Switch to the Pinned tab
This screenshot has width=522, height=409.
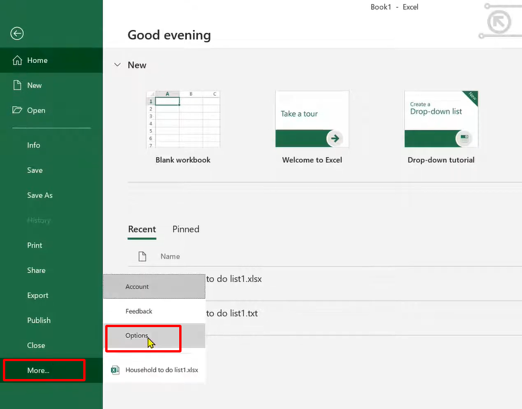pos(186,229)
